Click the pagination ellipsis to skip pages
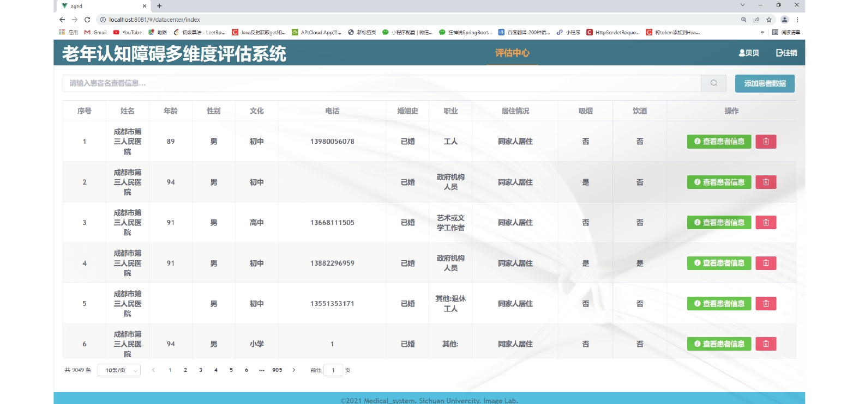 tap(262, 370)
